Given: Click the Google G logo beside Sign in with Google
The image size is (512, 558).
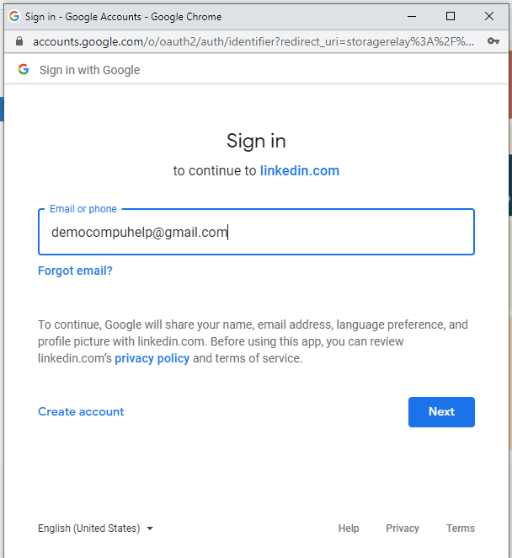Looking at the screenshot, I should click(x=24, y=70).
